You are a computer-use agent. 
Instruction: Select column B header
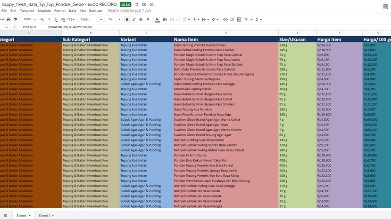pos(91,33)
